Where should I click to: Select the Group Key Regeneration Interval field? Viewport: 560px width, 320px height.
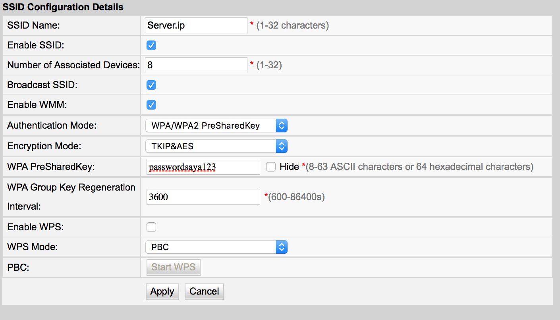point(203,197)
